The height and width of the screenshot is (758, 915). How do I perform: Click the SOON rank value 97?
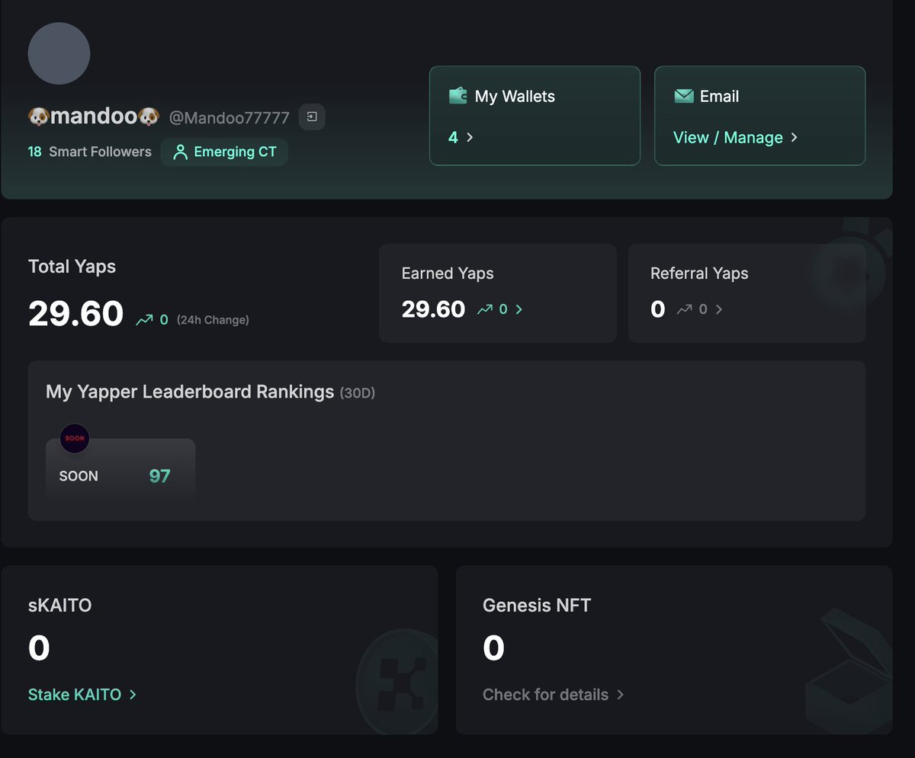(x=159, y=476)
